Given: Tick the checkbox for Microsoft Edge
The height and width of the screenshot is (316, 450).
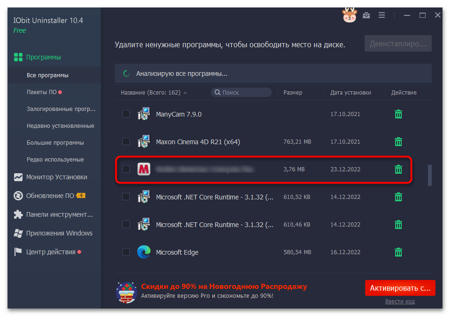Looking at the screenshot, I should (126, 252).
